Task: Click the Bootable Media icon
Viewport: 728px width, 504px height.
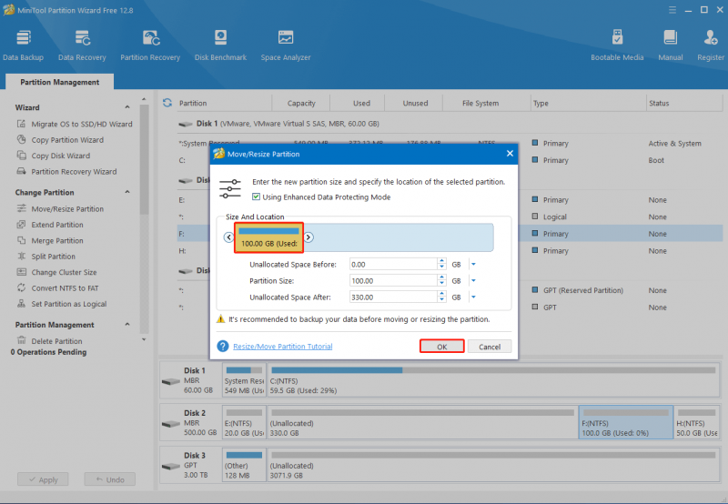Action: [x=617, y=45]
